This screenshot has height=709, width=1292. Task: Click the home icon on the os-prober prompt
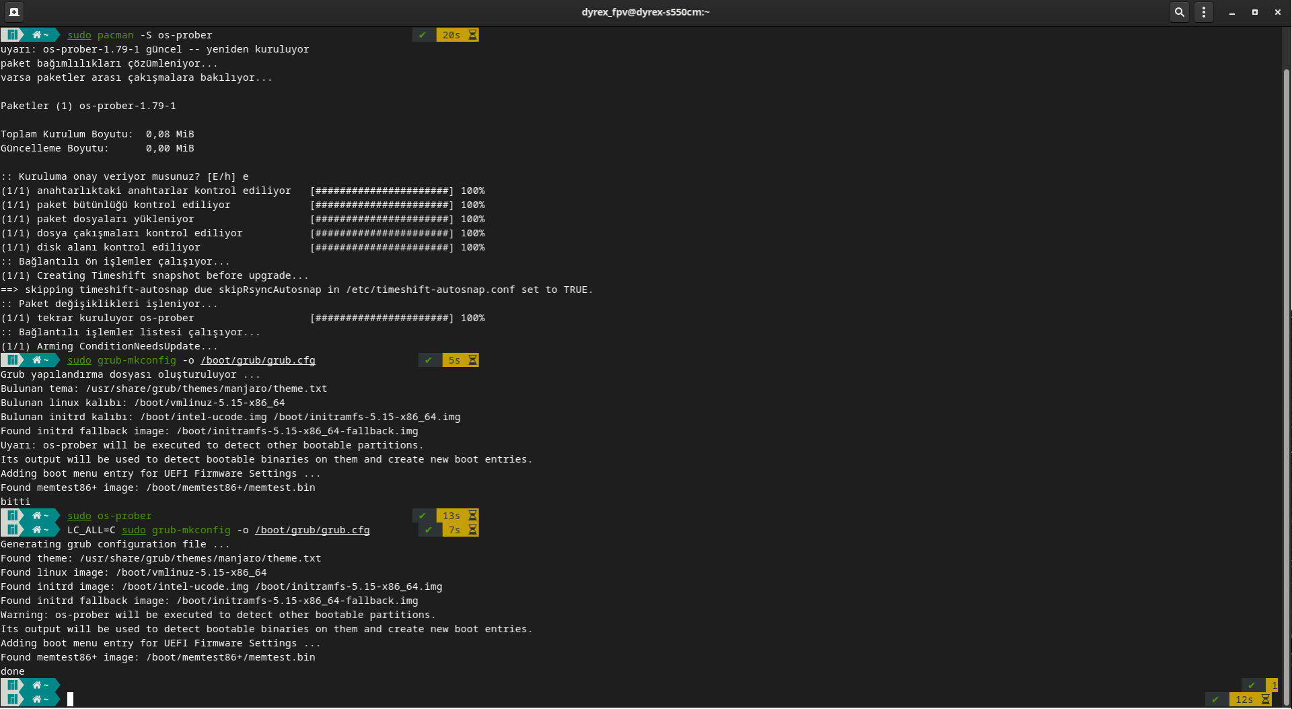click(x=37, y=516)
